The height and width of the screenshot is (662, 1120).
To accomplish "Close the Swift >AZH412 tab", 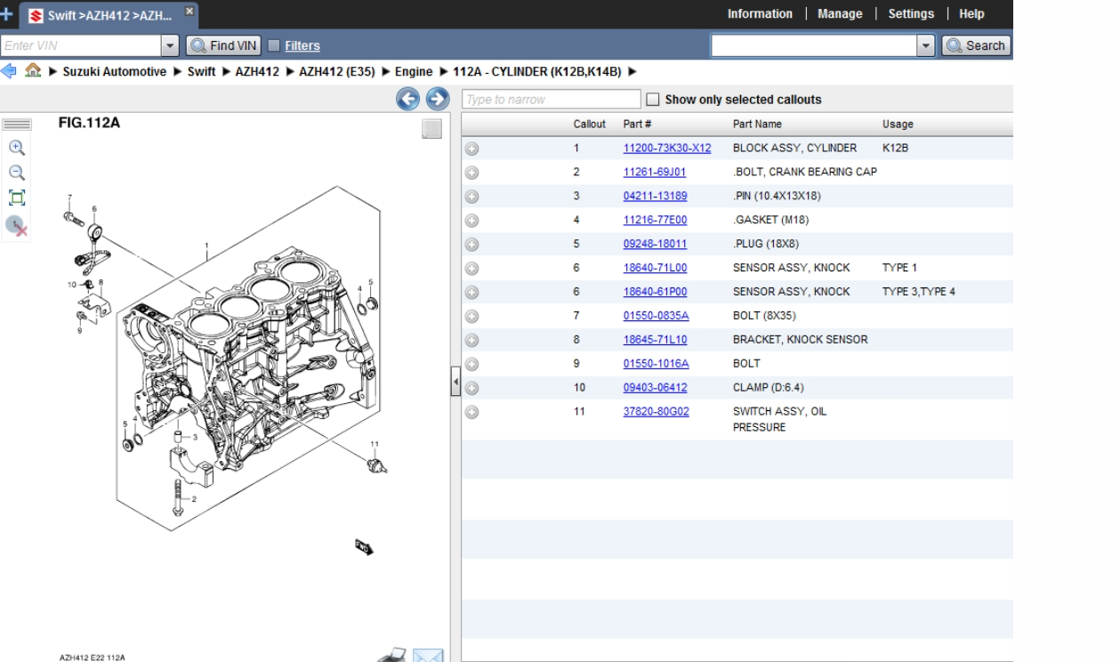I will point(189,12).
